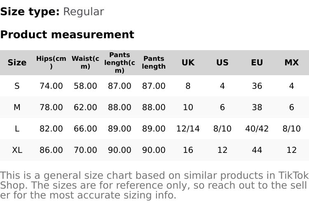Image resolution: width=309 pixels, height=210 pixels.
Task: Select the UK column header
Action: pyautogui.click(x=188, y=62)
